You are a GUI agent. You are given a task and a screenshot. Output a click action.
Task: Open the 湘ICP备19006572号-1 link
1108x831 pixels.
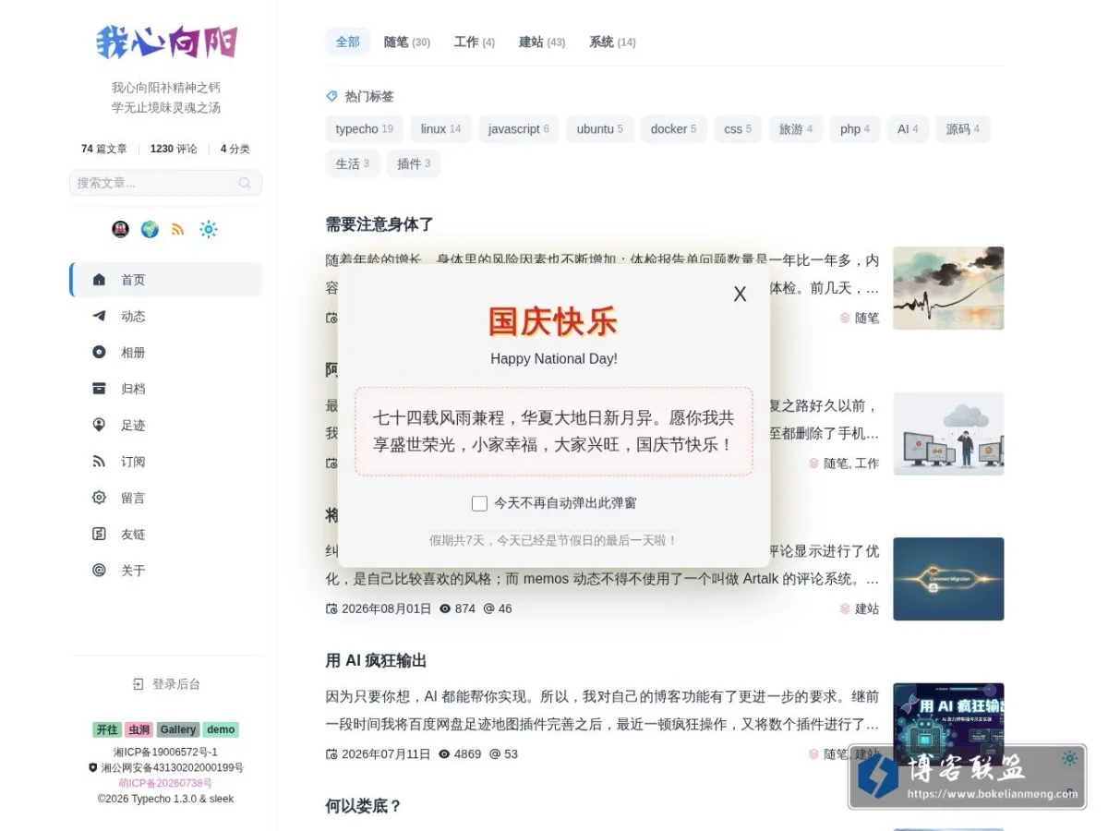(166, 753)
